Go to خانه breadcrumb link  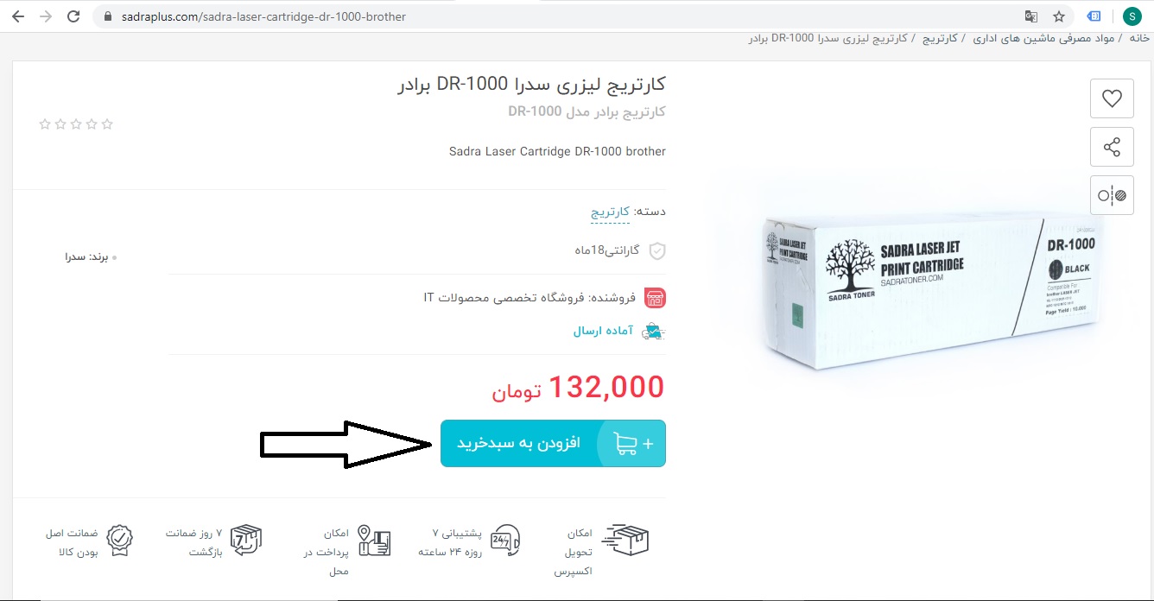tap(1139, 39)
